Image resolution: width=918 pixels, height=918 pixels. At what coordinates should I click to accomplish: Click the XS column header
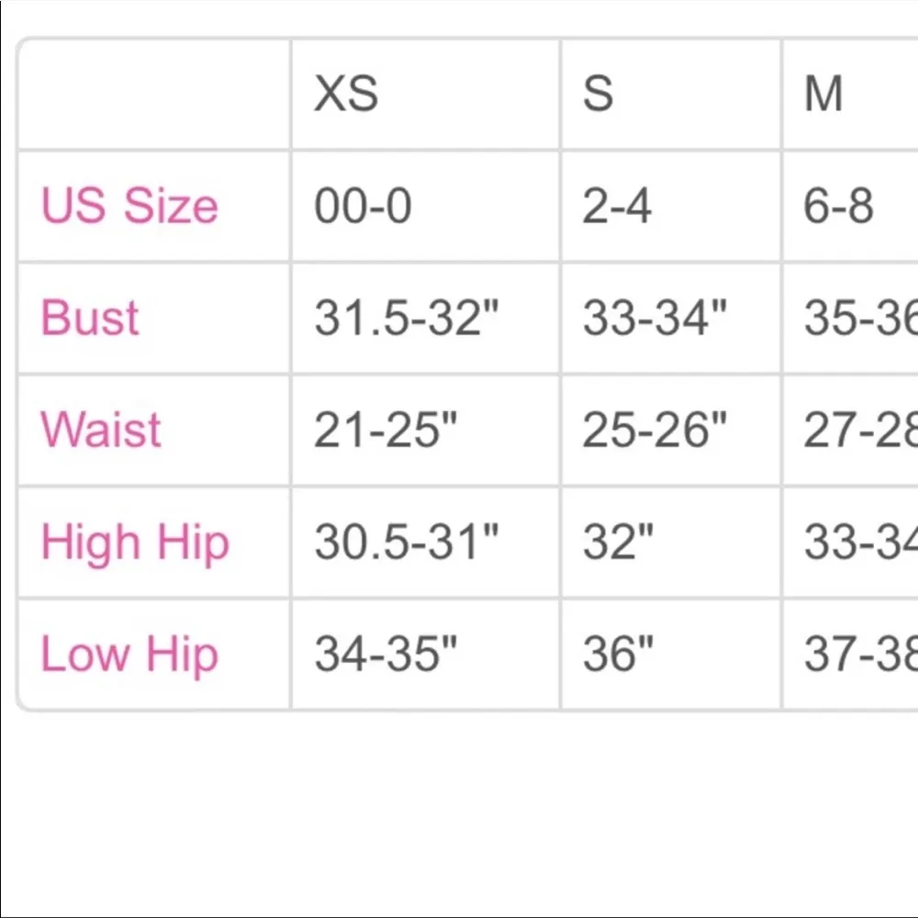pyautogui.click(x=346, y=94)
